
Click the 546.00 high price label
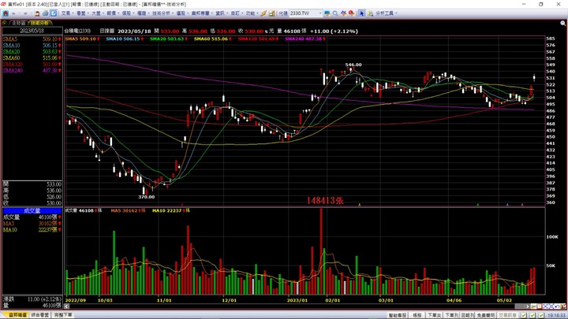tap(353, 65)
